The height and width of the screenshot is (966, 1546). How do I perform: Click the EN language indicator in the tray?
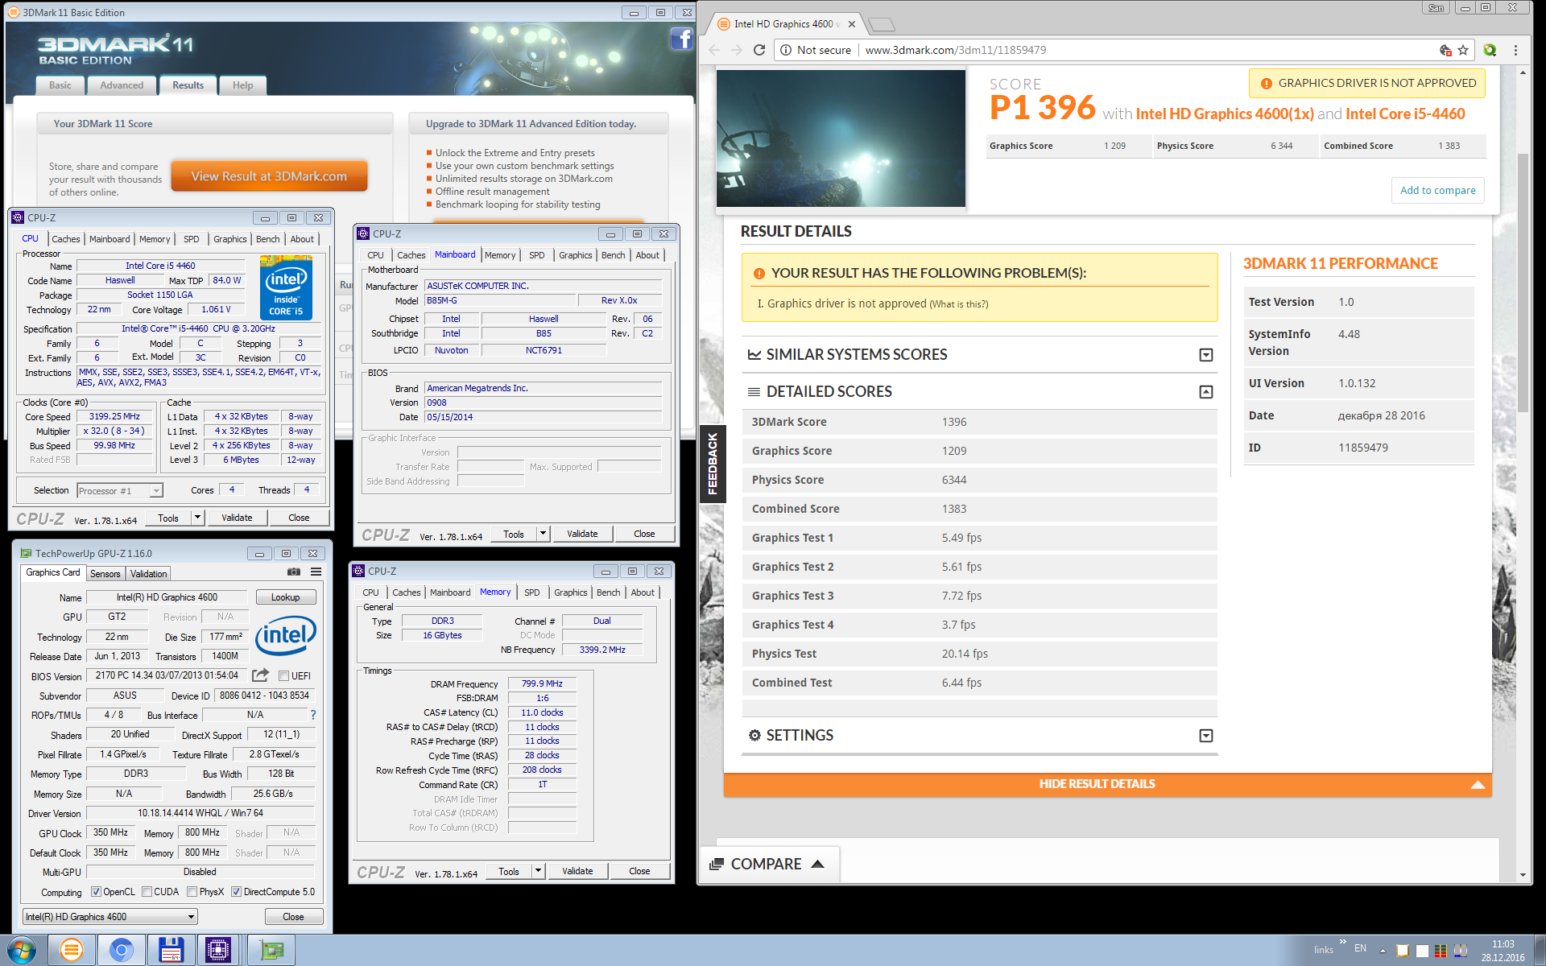[x=1360, y=948]
